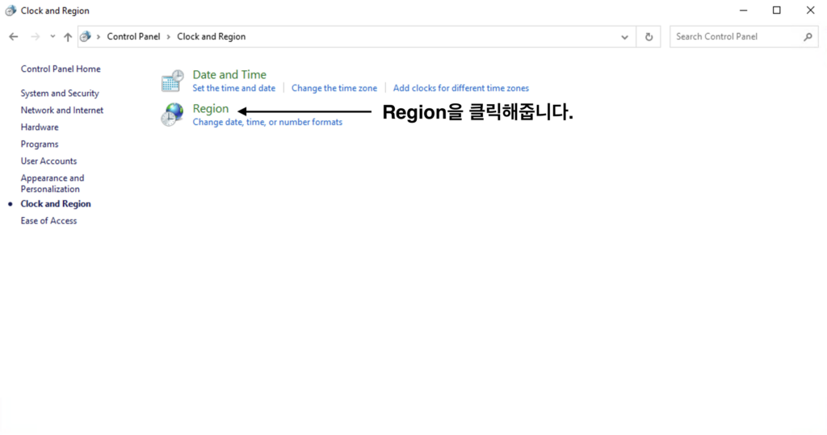Click the search magnifier icon
This screenshot has width=827, height=435.
pyautogui.click(x=808, y=36)
